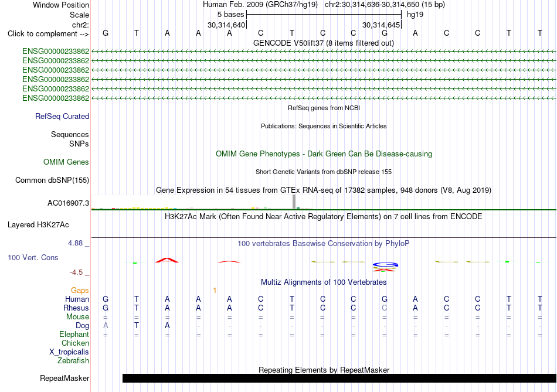The height and width of the screenshot is (392, 557).
Task: Click the hg19 label beside scale bar
Action: tap(415, 15)
